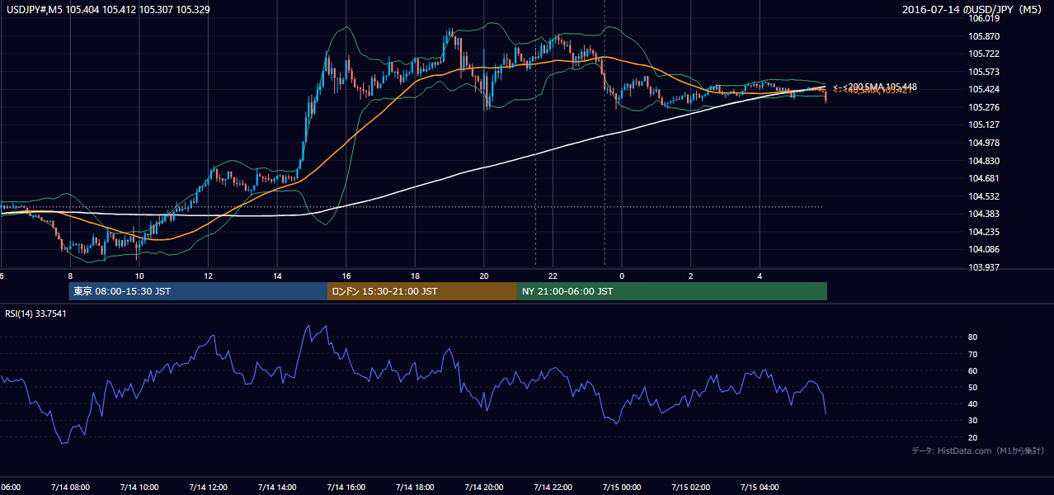Click bottom time label 7/14 12:00
The height and width of the screenshot is (495, 1054).
pyautogui.click(x=208, y=487)
